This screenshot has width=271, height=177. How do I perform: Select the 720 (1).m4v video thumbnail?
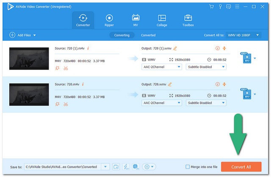coord(29,59)
